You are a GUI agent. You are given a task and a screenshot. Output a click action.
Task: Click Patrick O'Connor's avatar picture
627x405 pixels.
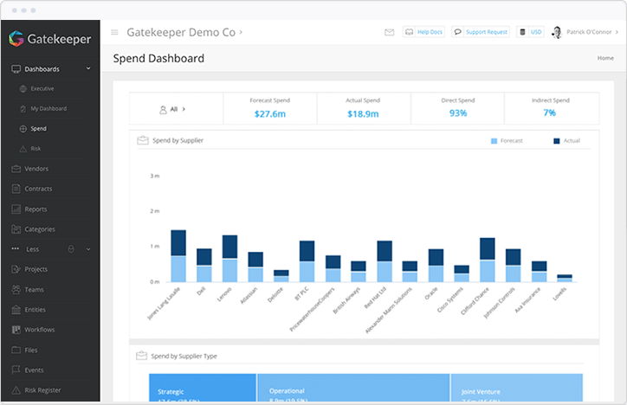tap(557, 32)
